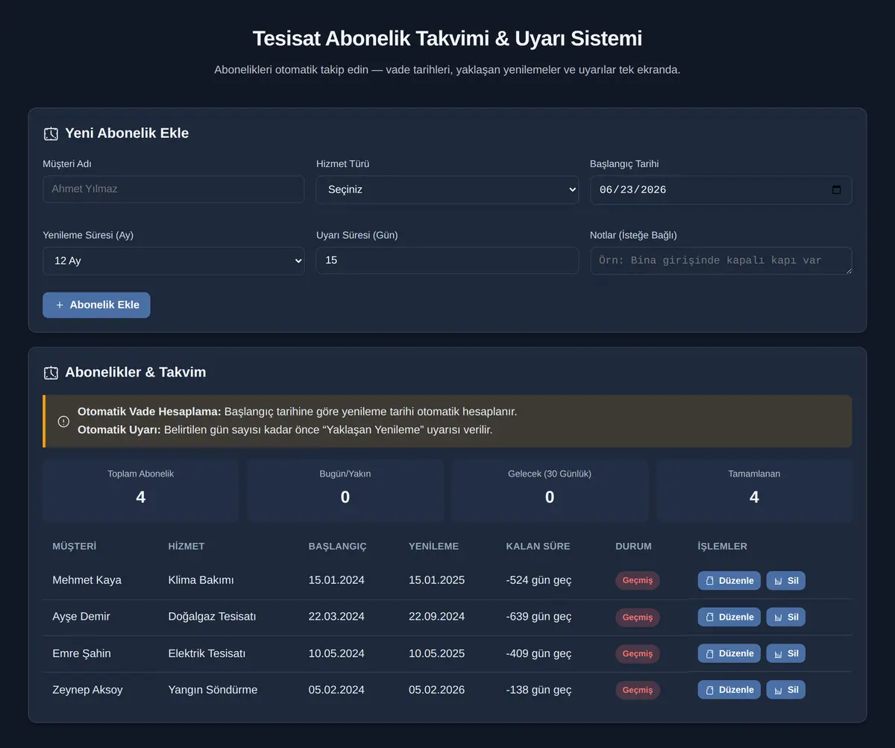Click the KALAN SÜRE column header
The height and width of the screenshot is (748, 895).
(x=538, y=546)
